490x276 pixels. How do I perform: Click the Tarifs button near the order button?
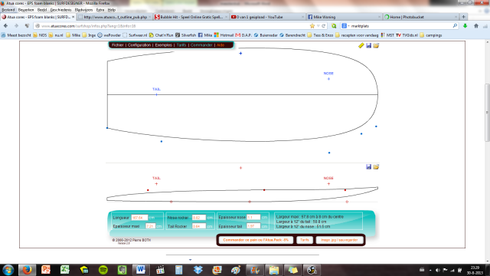305,240
